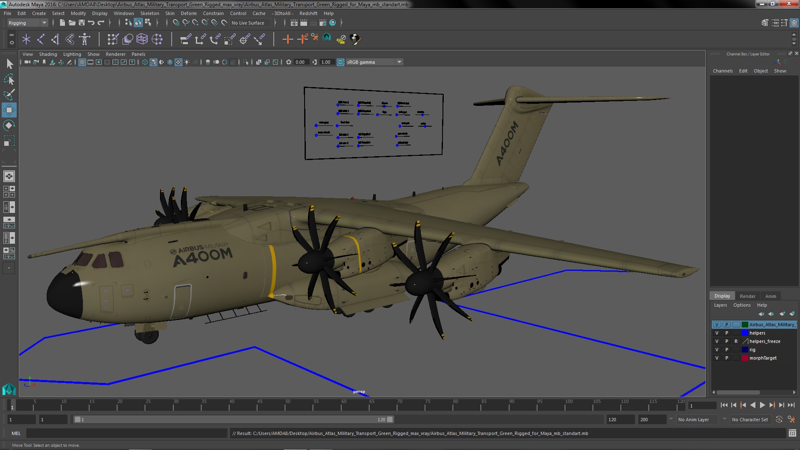The width and height of the screenshot is (800, 450).
Task: Expand the quick layout options arrow
Action: pos(9,268)
